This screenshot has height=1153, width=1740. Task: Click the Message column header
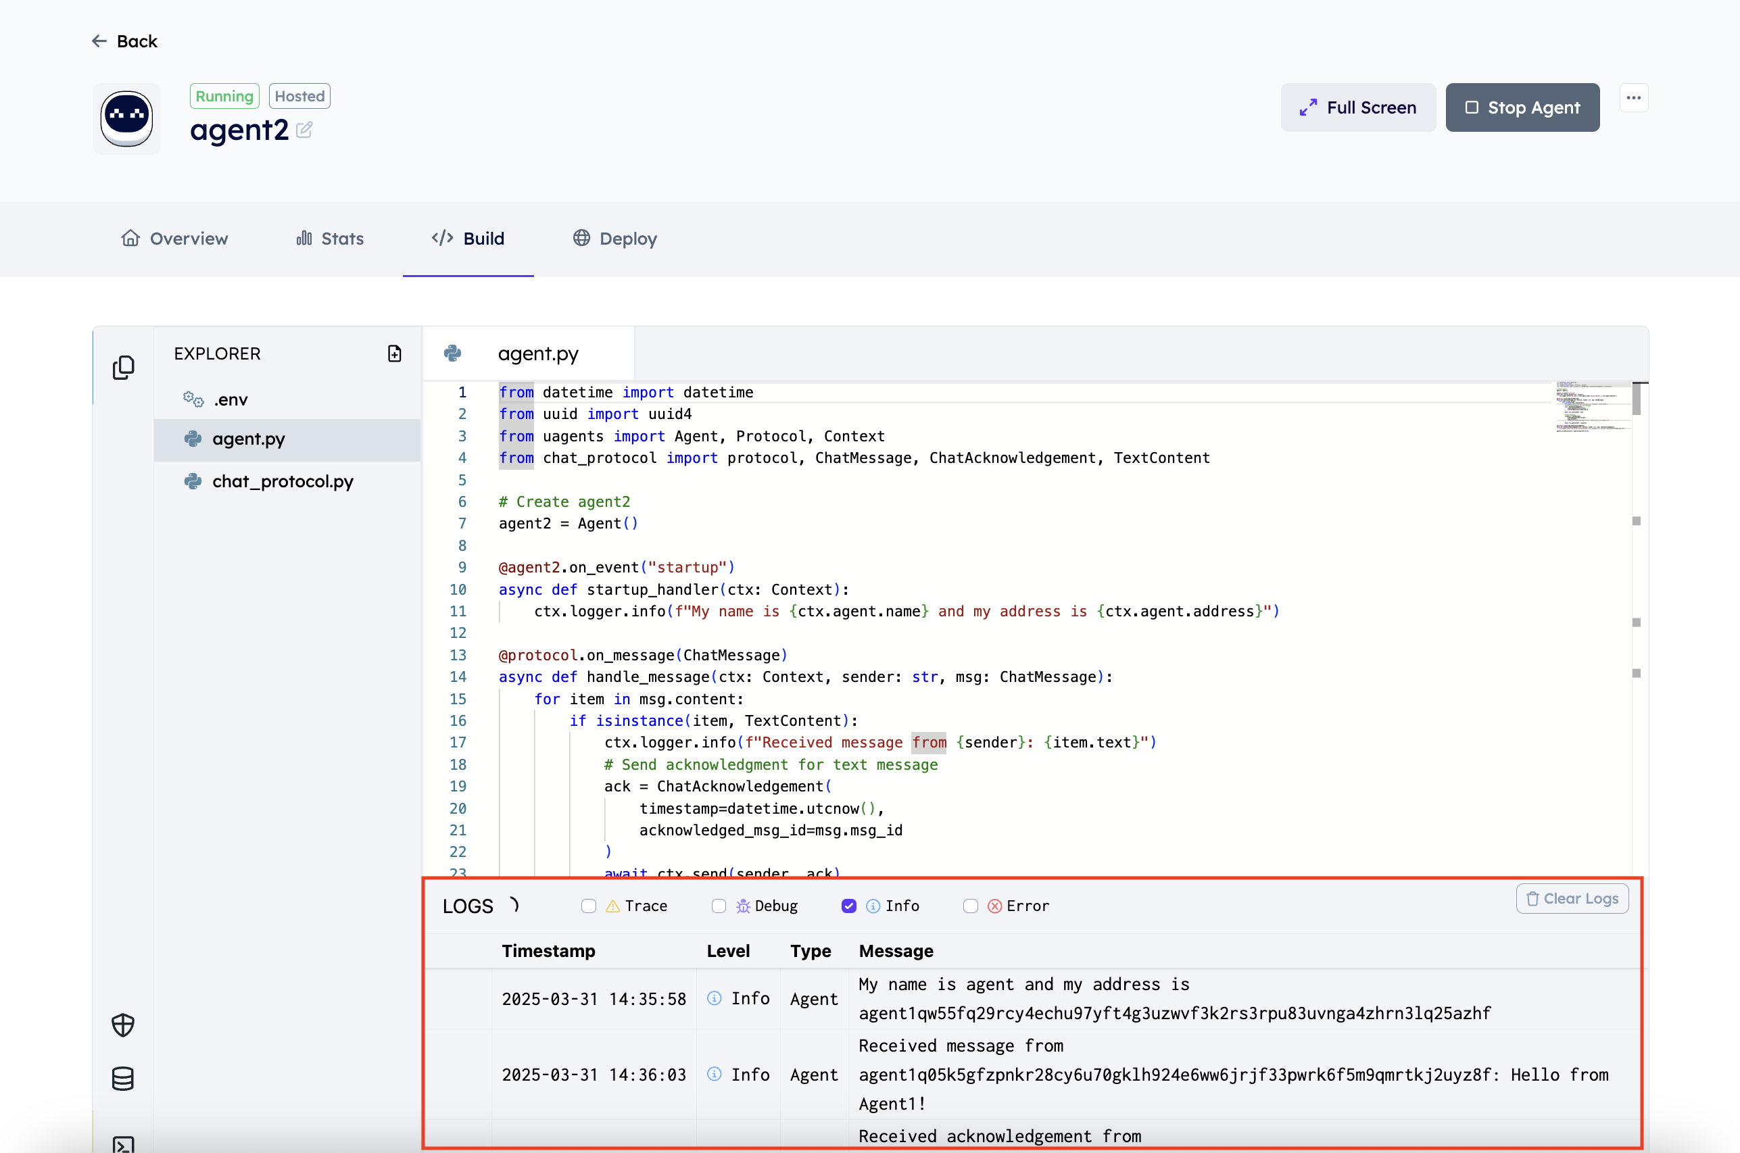(896, 951)
